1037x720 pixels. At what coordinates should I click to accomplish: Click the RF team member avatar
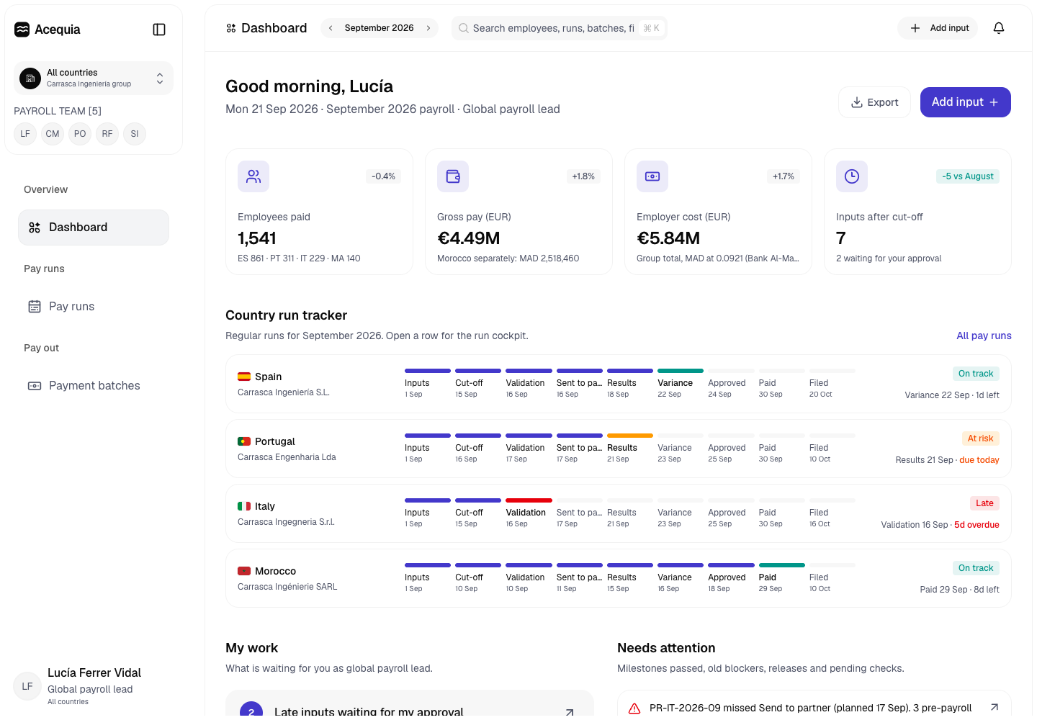(107, 134)
